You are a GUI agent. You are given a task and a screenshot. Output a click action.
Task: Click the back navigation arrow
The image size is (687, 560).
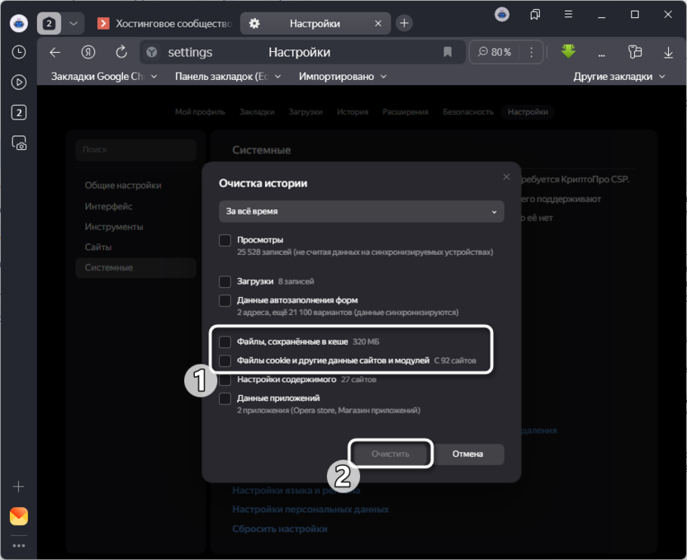click(55, 52)
